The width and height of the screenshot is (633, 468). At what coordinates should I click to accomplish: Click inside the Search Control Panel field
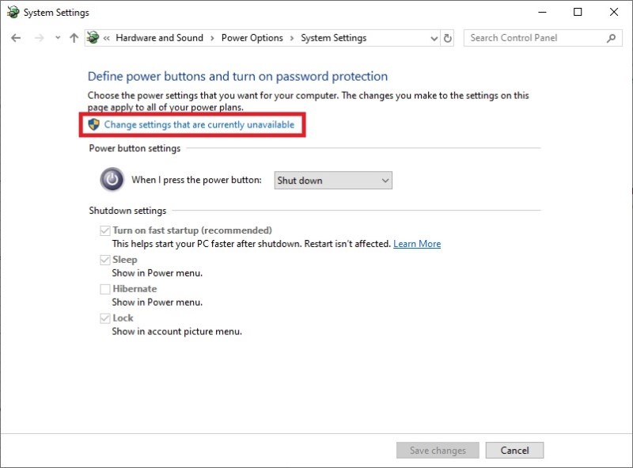click(x=530, y=37)
